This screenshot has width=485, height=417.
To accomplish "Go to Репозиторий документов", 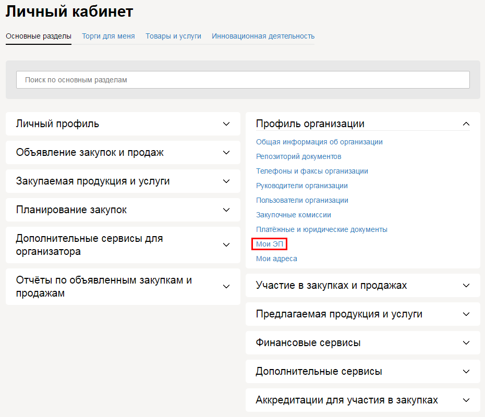I will point(298,156).
